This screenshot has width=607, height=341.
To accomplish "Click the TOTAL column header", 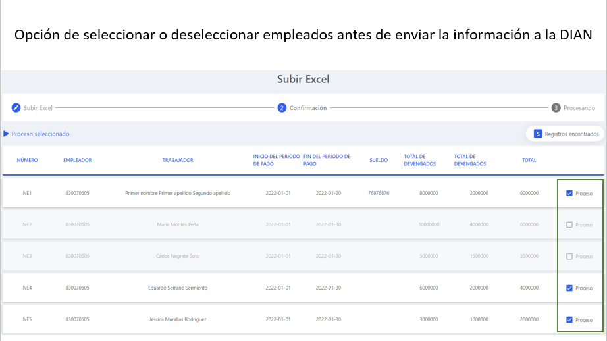I will pos(529,160).
